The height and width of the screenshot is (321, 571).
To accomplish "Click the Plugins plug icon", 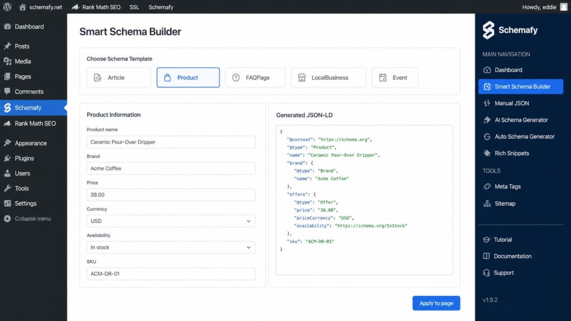I will (x=7, y=158).
